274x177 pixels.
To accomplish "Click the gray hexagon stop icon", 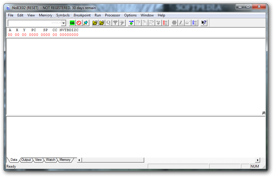I will (174, 23).
